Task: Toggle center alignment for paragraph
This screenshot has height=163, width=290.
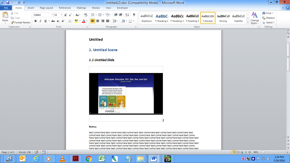Action: (x=97, y=21)
